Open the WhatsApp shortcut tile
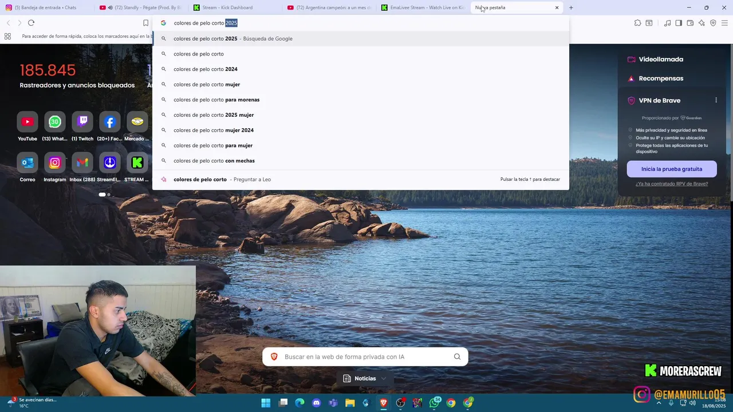Viewport: 733px width, 412px height. tap(55, 122)
